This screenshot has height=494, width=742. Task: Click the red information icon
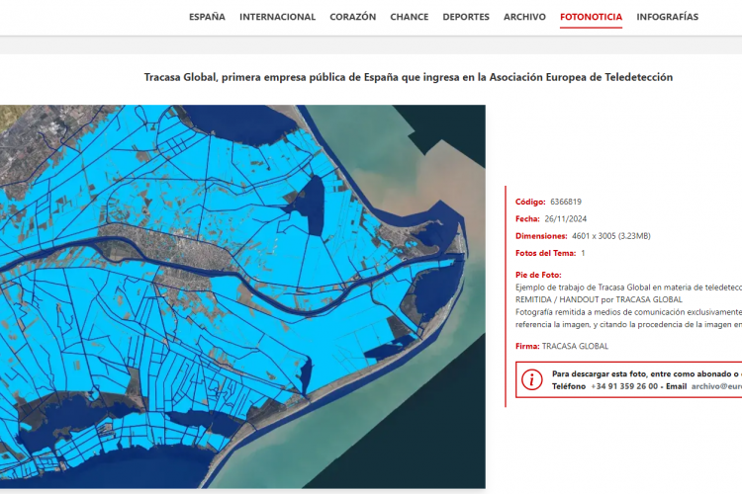pyautogui.click(x=531, y=379)
